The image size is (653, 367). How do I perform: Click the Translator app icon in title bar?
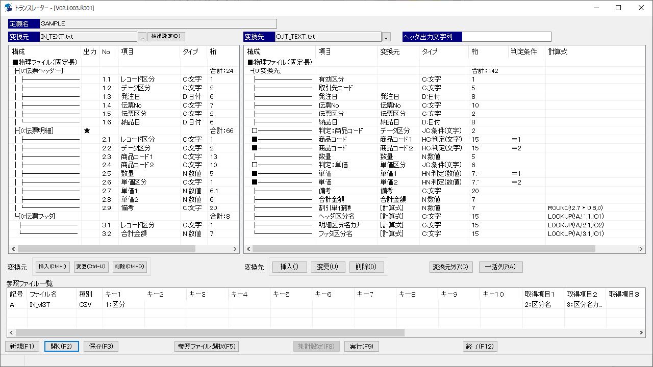pos(9,8)
